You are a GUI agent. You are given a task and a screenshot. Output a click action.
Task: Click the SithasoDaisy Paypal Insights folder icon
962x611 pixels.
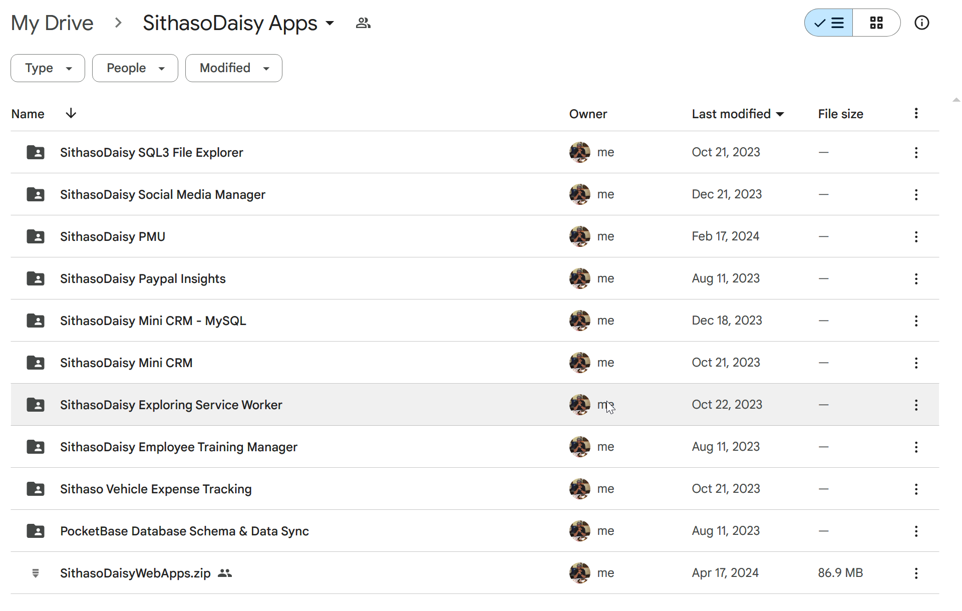tap(35, 278)
